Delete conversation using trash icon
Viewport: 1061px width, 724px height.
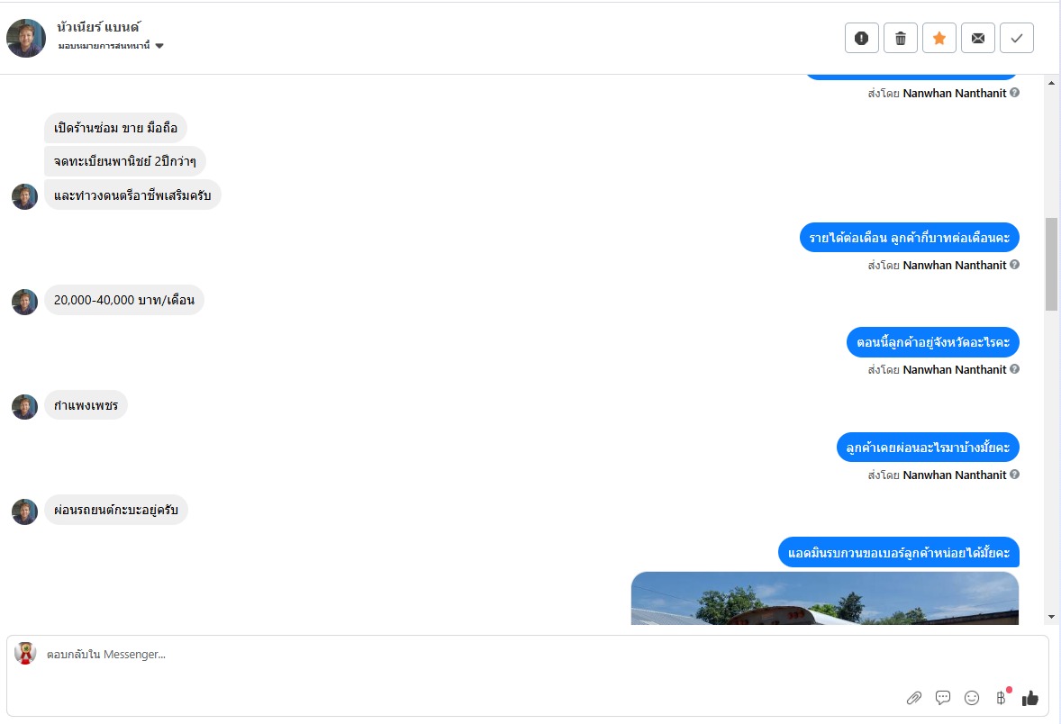click(x=900, y=38)
